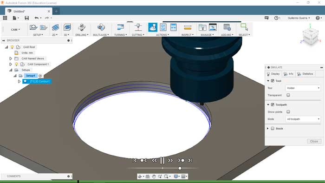Select the 3D toolpath icon
This screenshot has width=325, height=183.
(x=67, y=27)
